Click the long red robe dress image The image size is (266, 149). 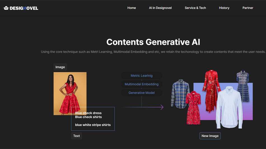(211, 90)
